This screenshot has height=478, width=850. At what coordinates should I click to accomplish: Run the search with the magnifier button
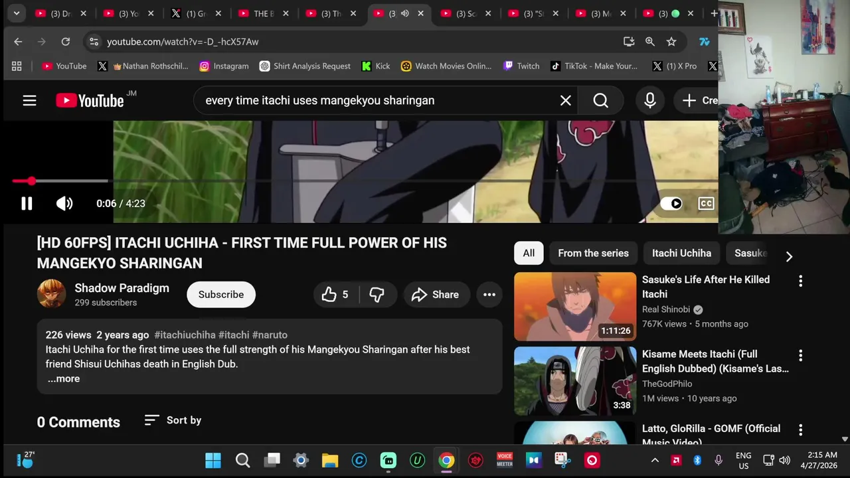click(601, 100)
